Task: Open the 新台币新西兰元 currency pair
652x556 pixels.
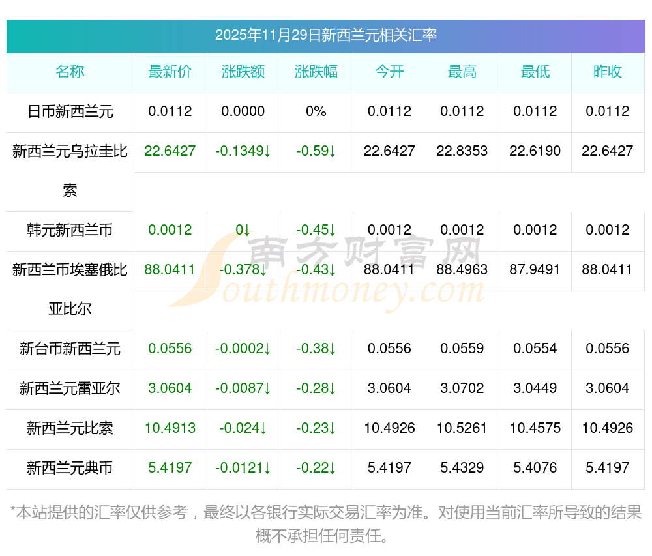Action: (x=70, y=349)
